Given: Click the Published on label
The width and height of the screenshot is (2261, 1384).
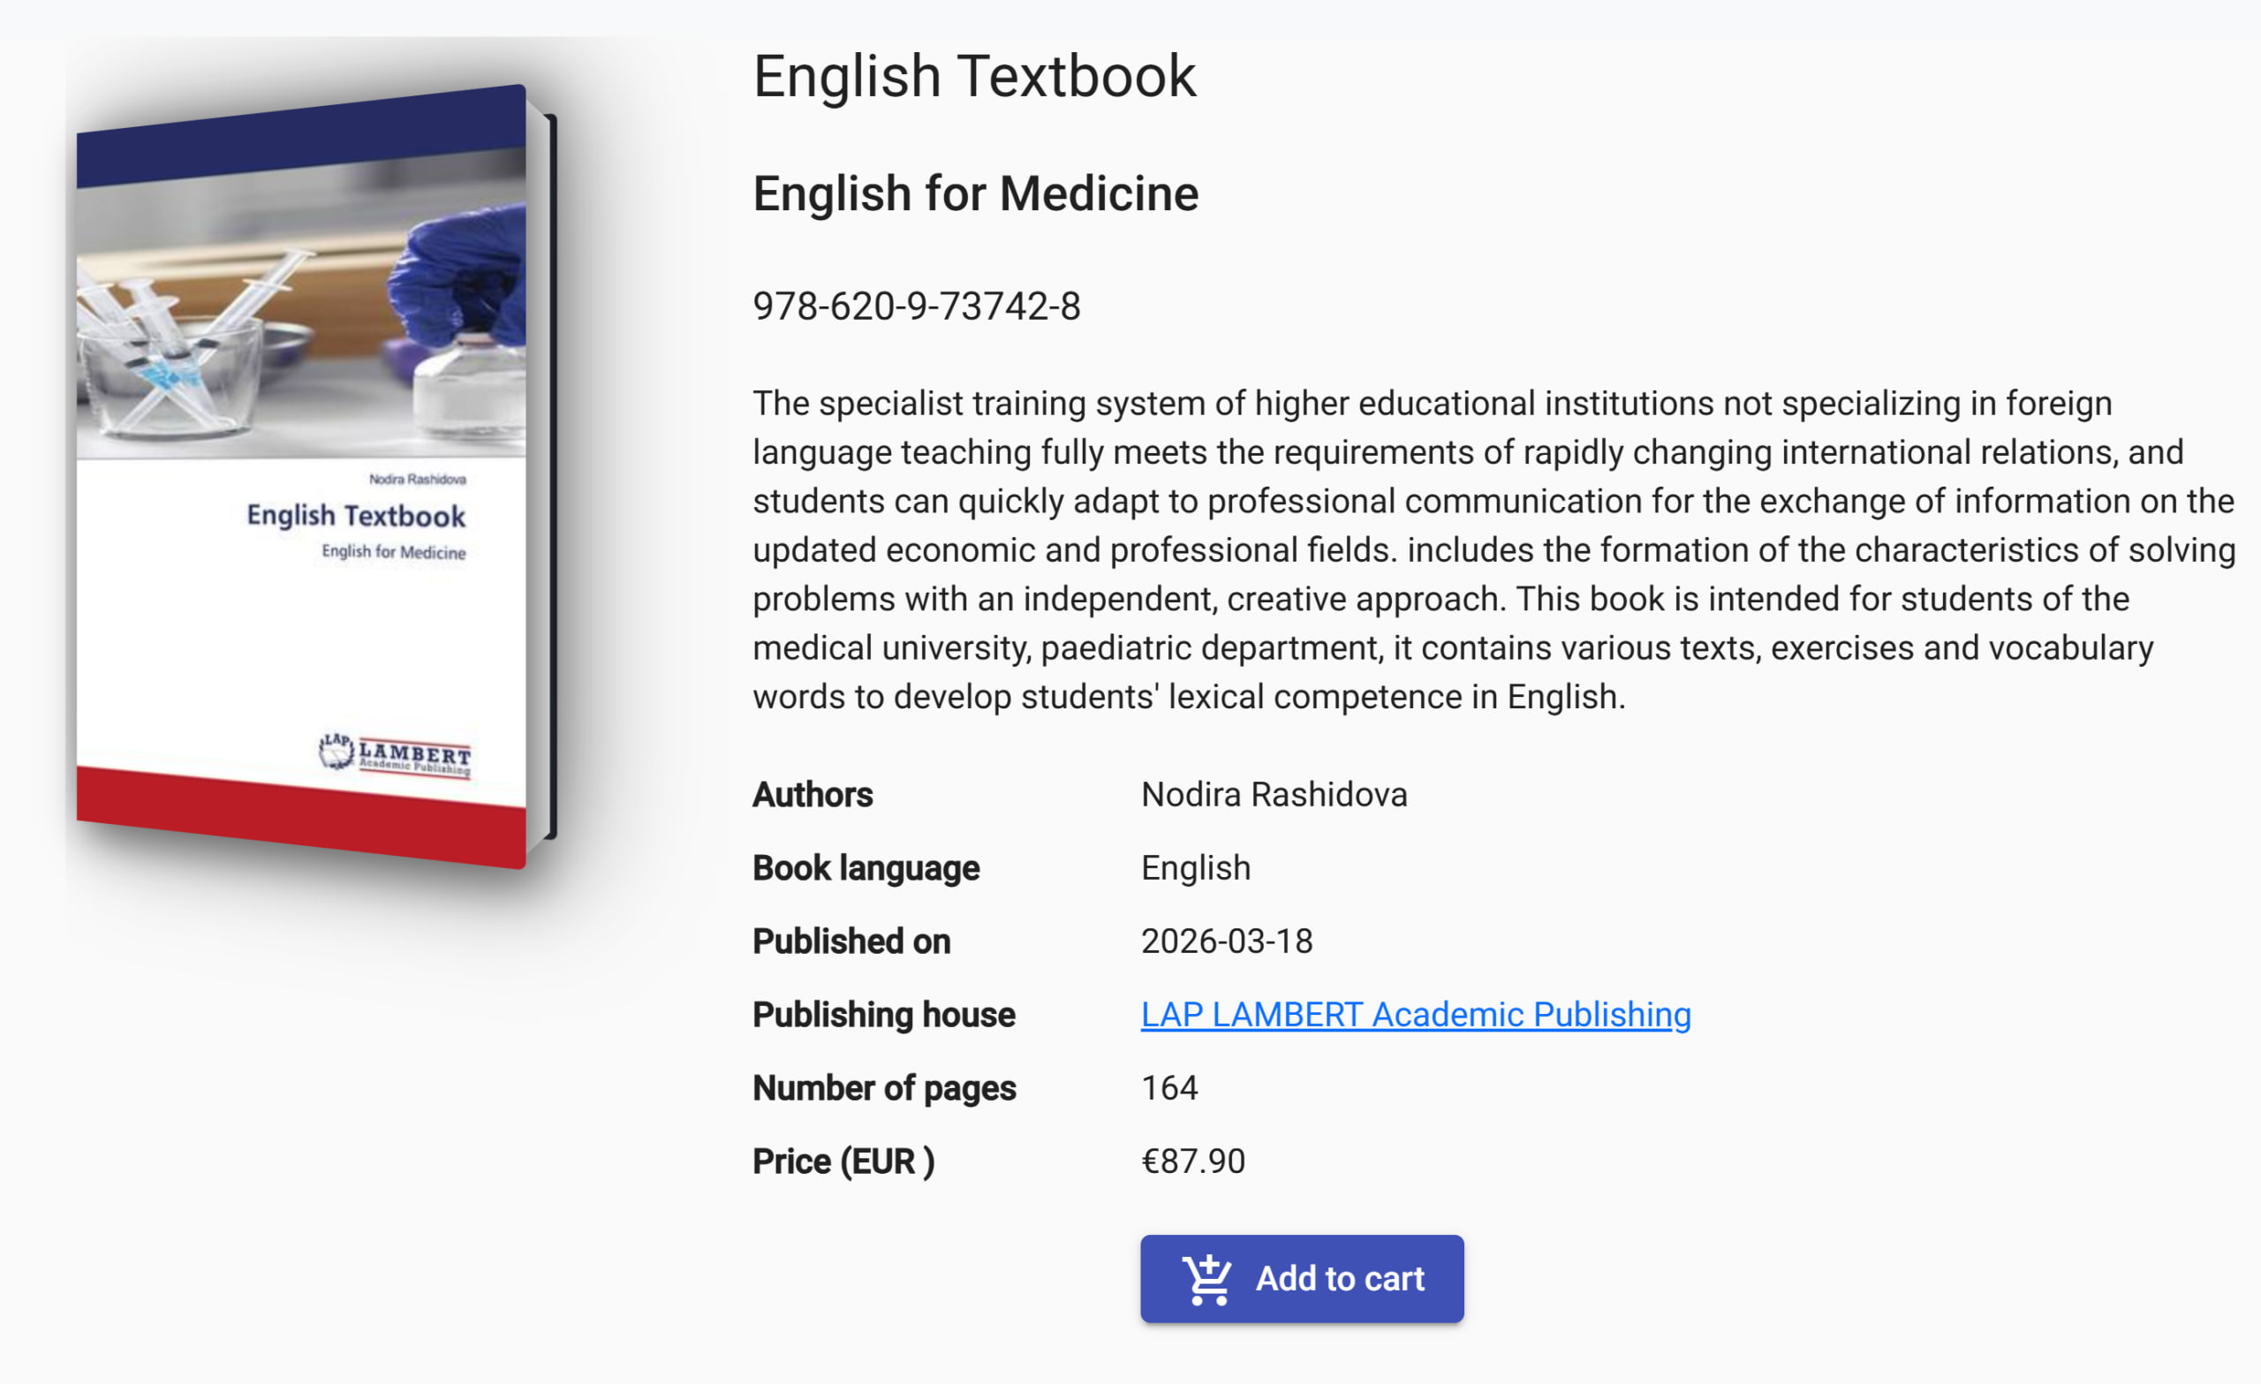Looking at the screenshot, I should [851, 942].
